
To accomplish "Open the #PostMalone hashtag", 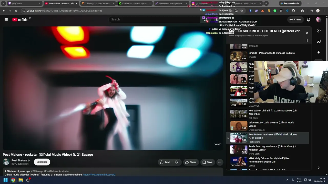I will (x=51, y=171).
